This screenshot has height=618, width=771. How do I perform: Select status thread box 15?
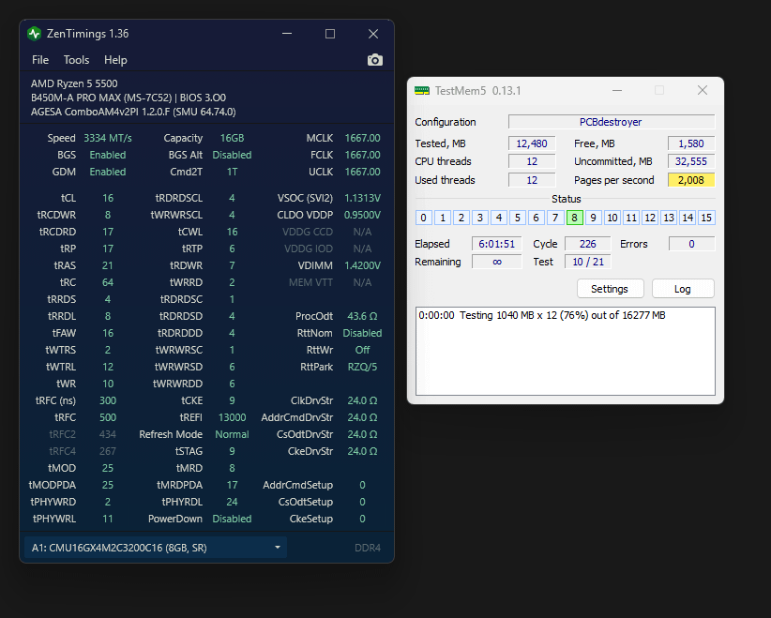[706, 218]
